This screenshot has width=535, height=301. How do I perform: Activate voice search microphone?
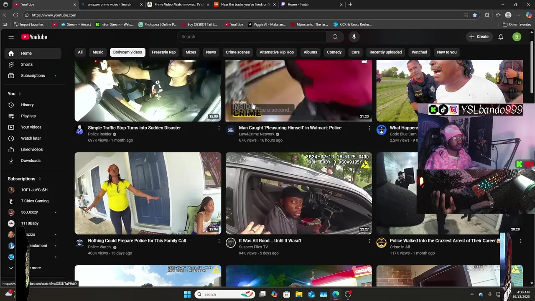[x=354, y=37]
